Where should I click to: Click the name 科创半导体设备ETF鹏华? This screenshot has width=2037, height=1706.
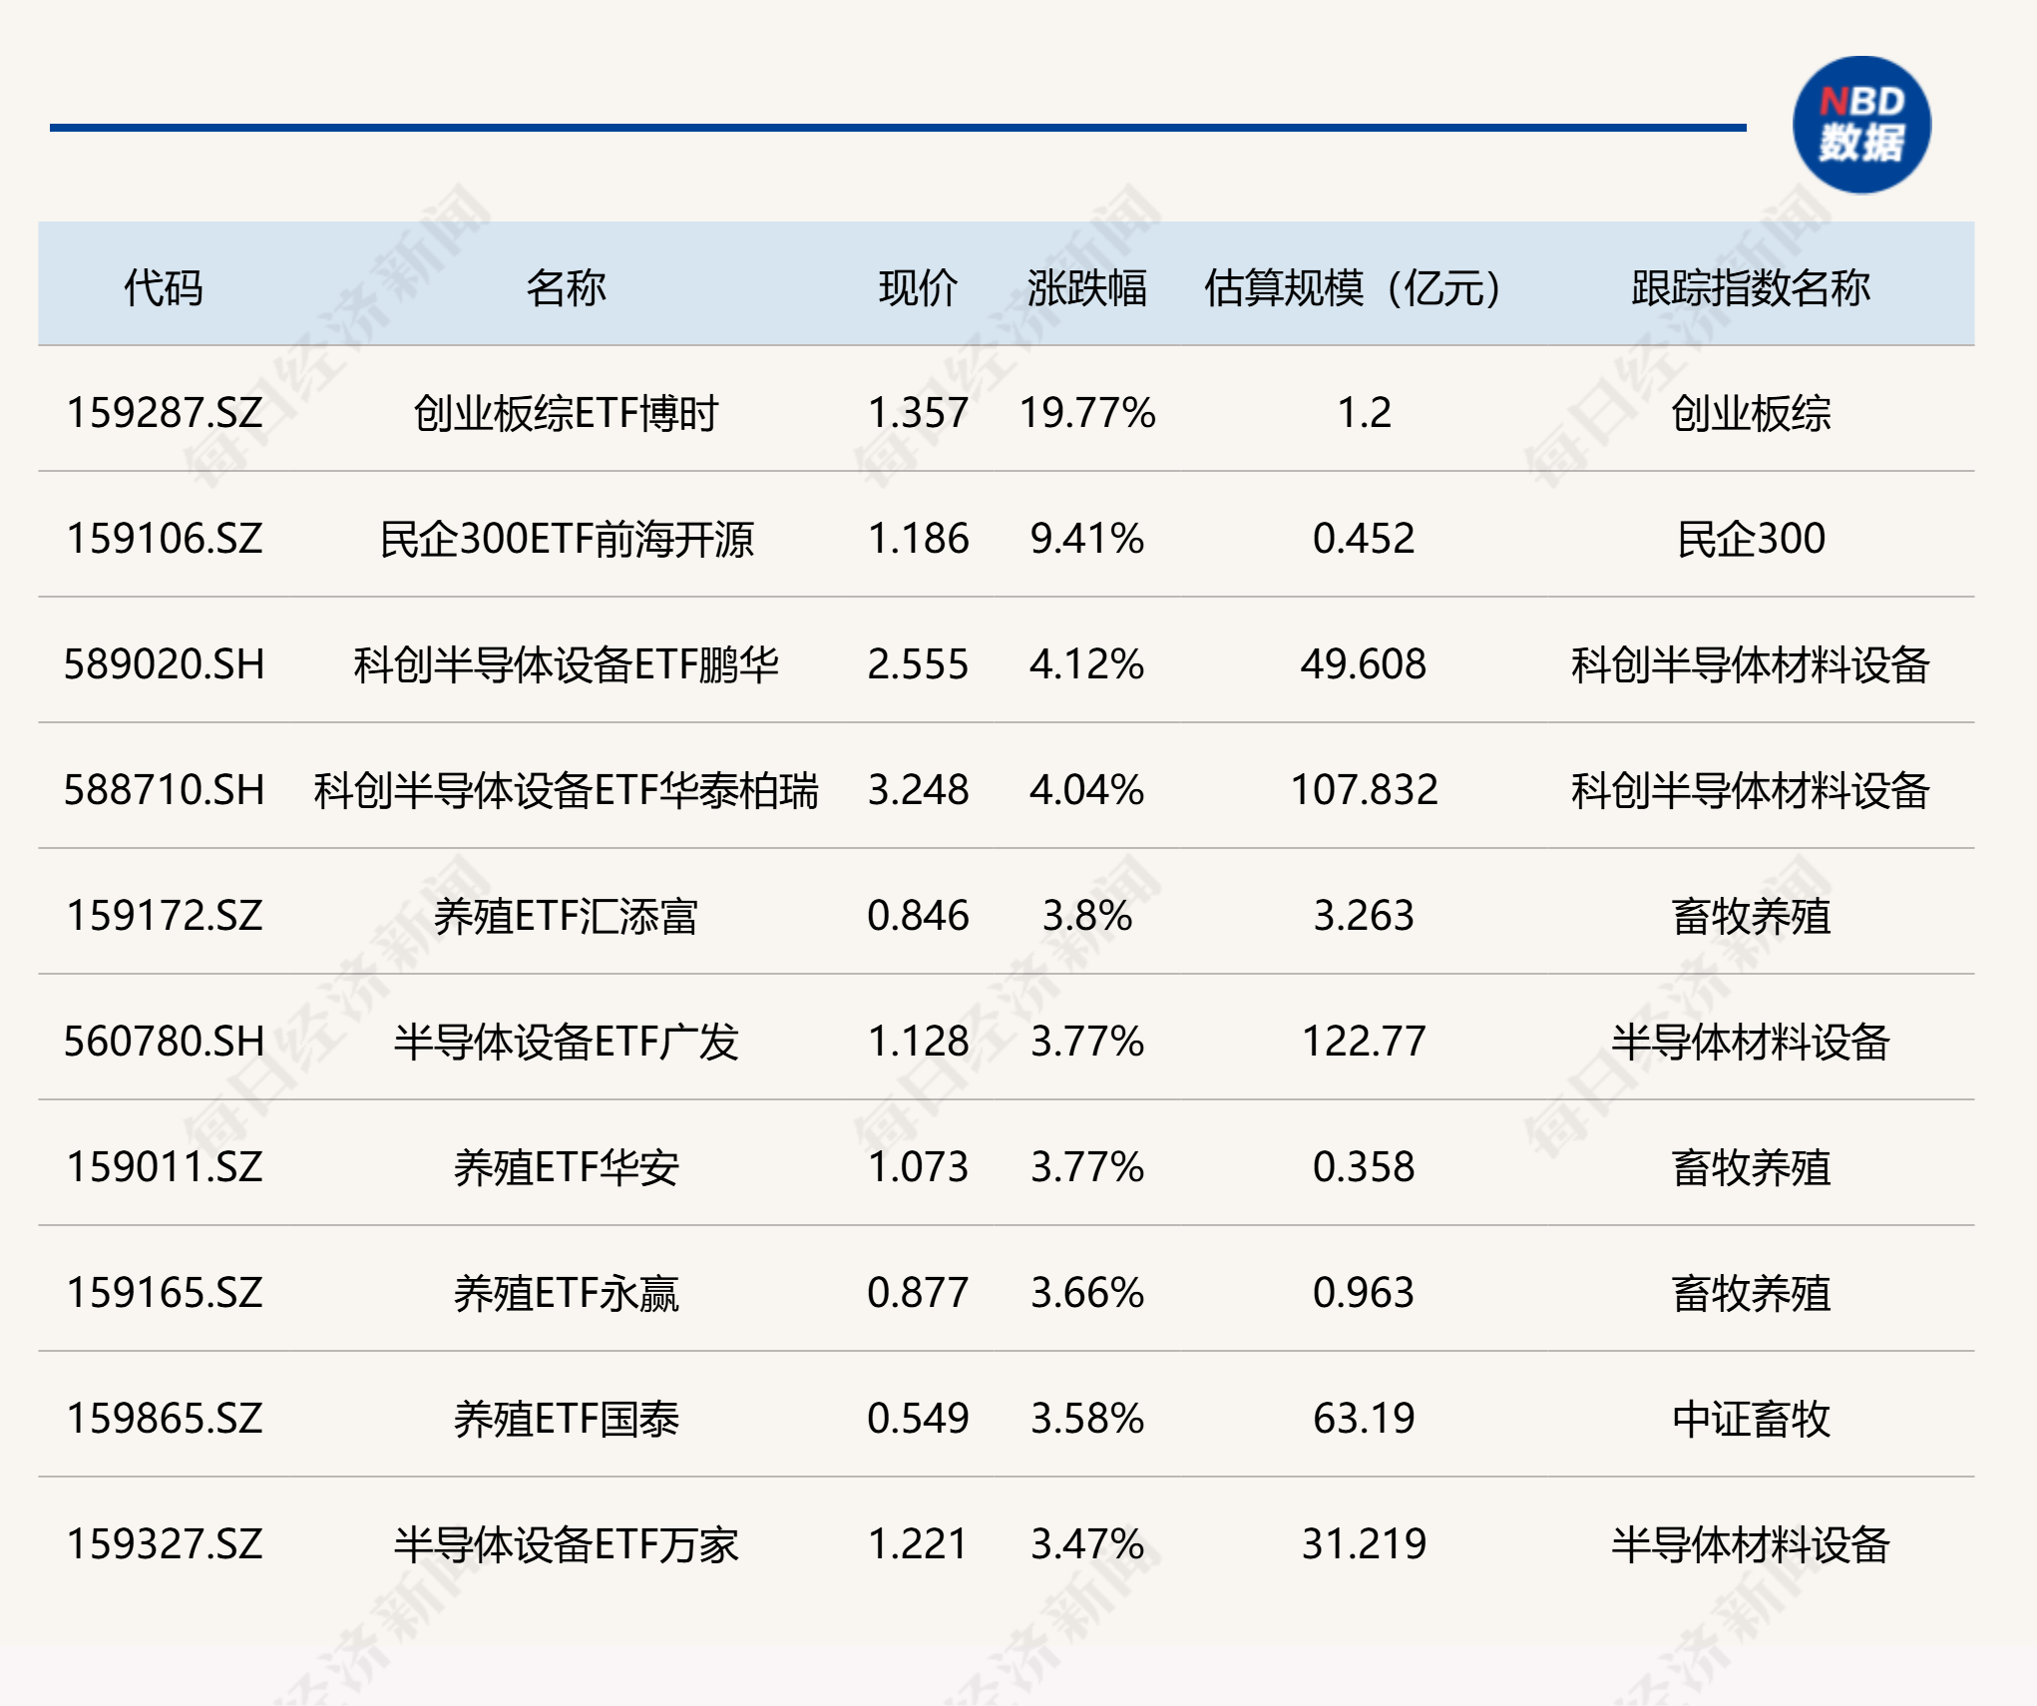click(566, 664)
